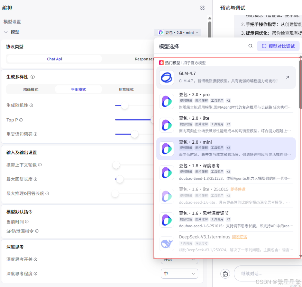Click 即将停运 tag on 豆包 1.6 lite
Screen dimensions: 302x287
pos(238,189)
